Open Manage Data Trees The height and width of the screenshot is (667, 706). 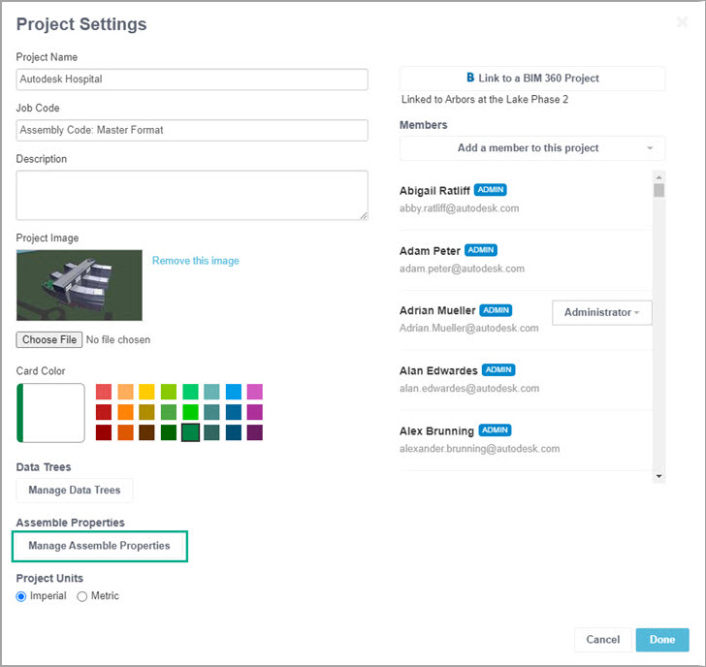[75, 491]
